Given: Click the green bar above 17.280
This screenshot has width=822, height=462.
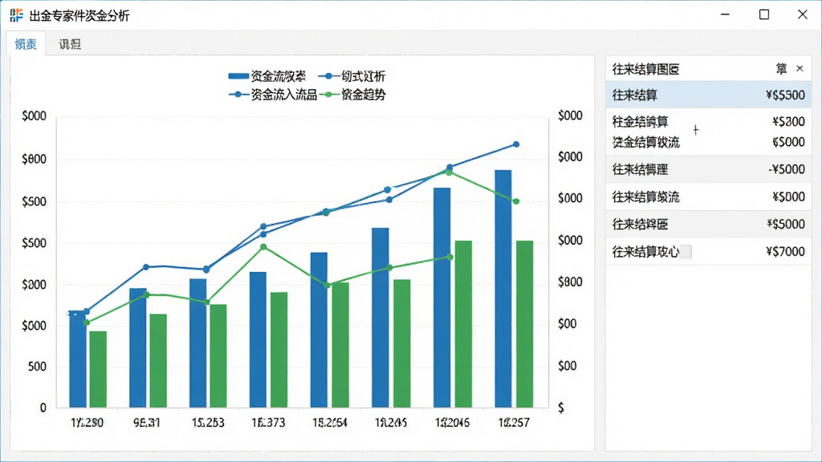Looking at the screenshot, I should (x=98, y=369).
